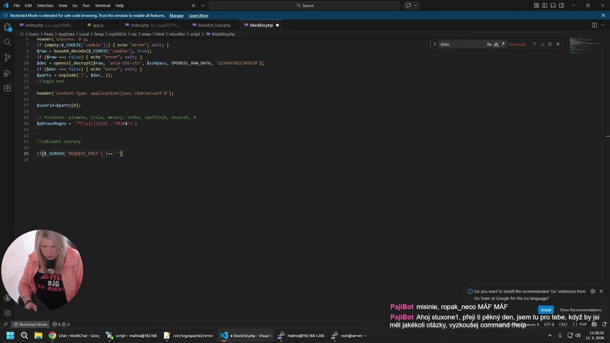The height and width of the screenshot is (343, 610).
Task: Toggle Secondary Side Bar visibility
Action: pyautogui.click(x=561, y=5)
